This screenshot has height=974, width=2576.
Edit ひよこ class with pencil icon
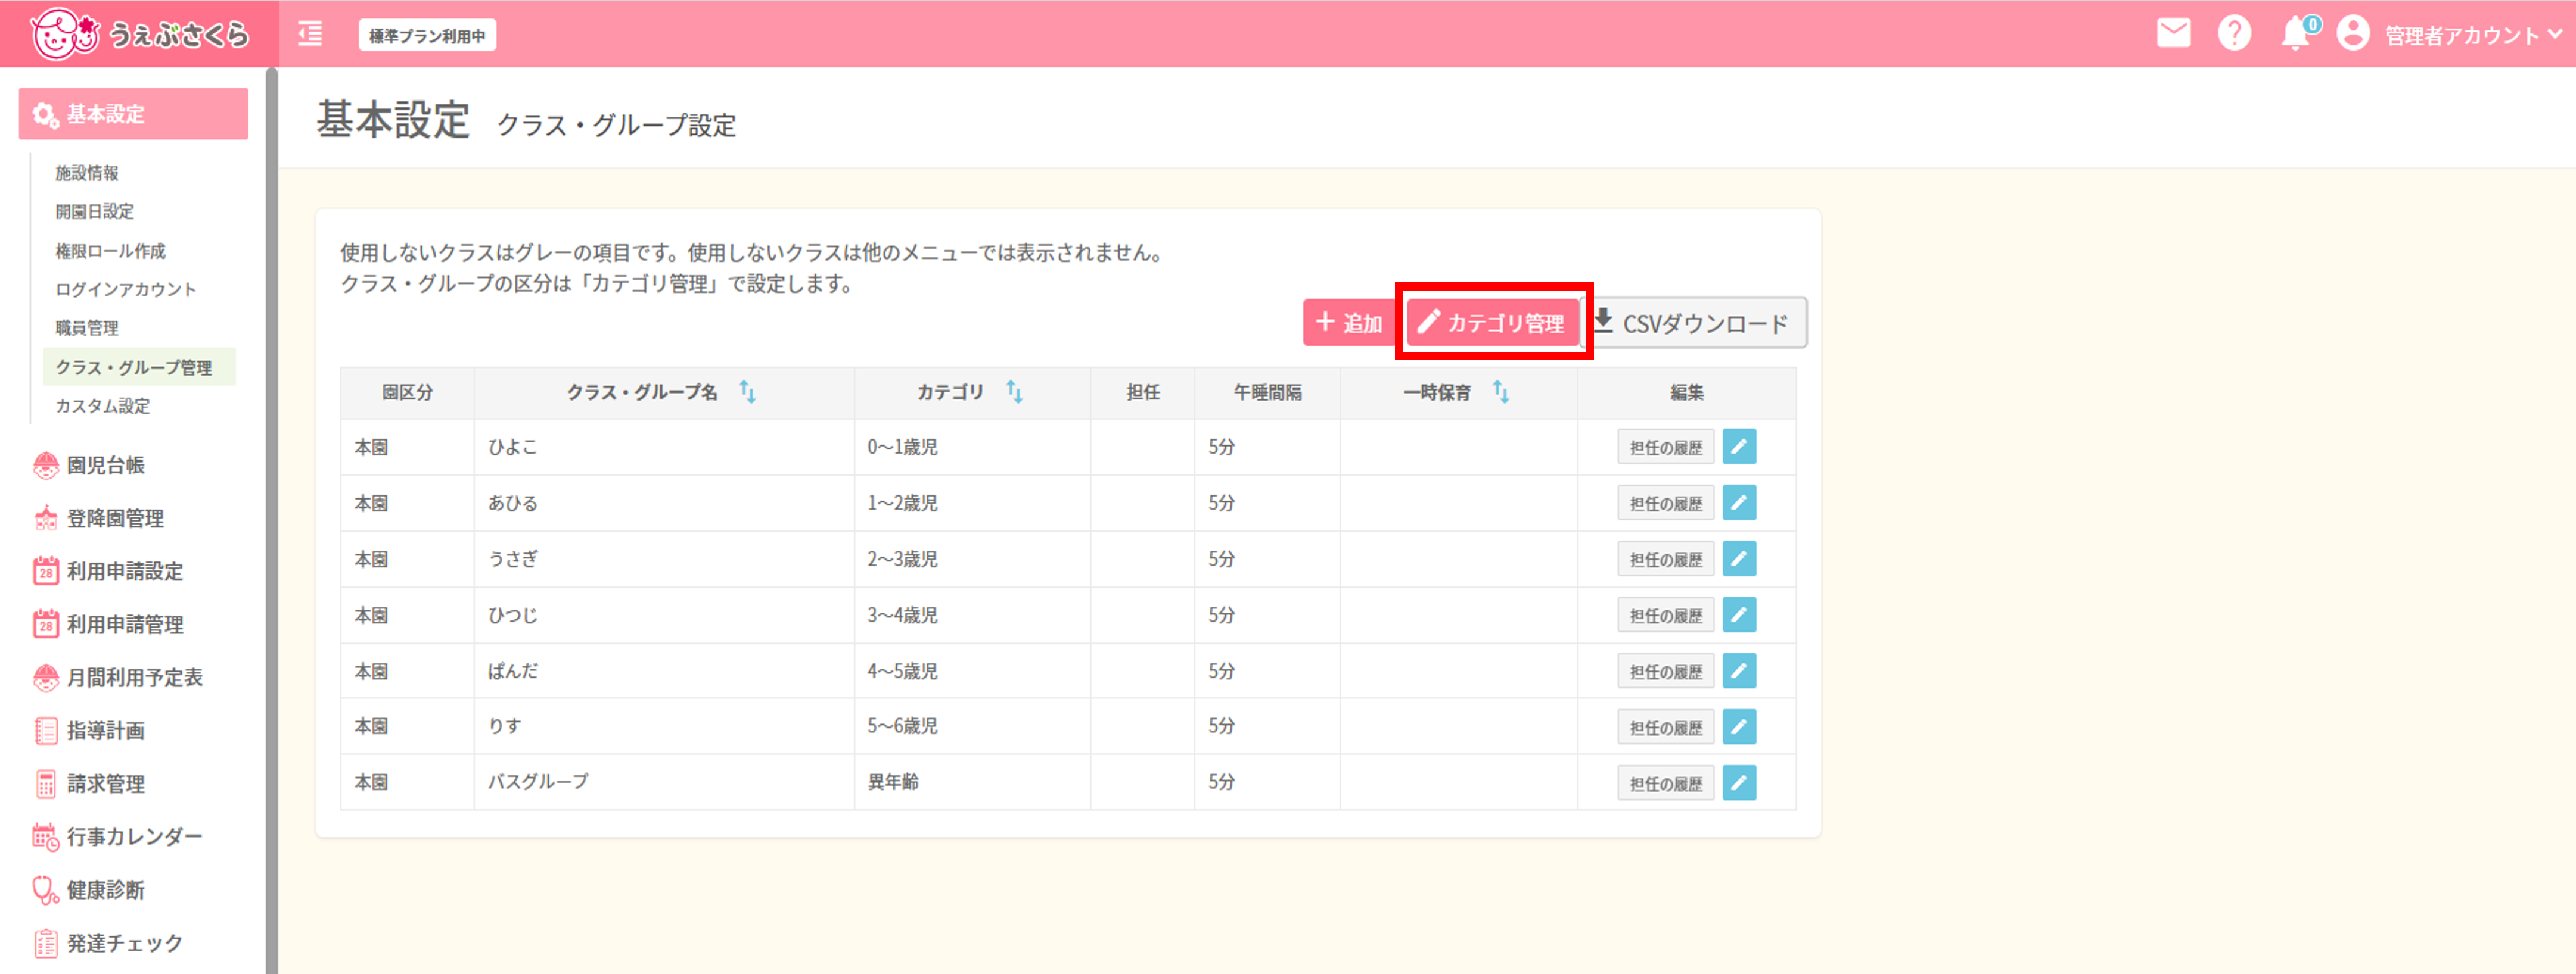pyautogui.click(x=1739, y=447)
